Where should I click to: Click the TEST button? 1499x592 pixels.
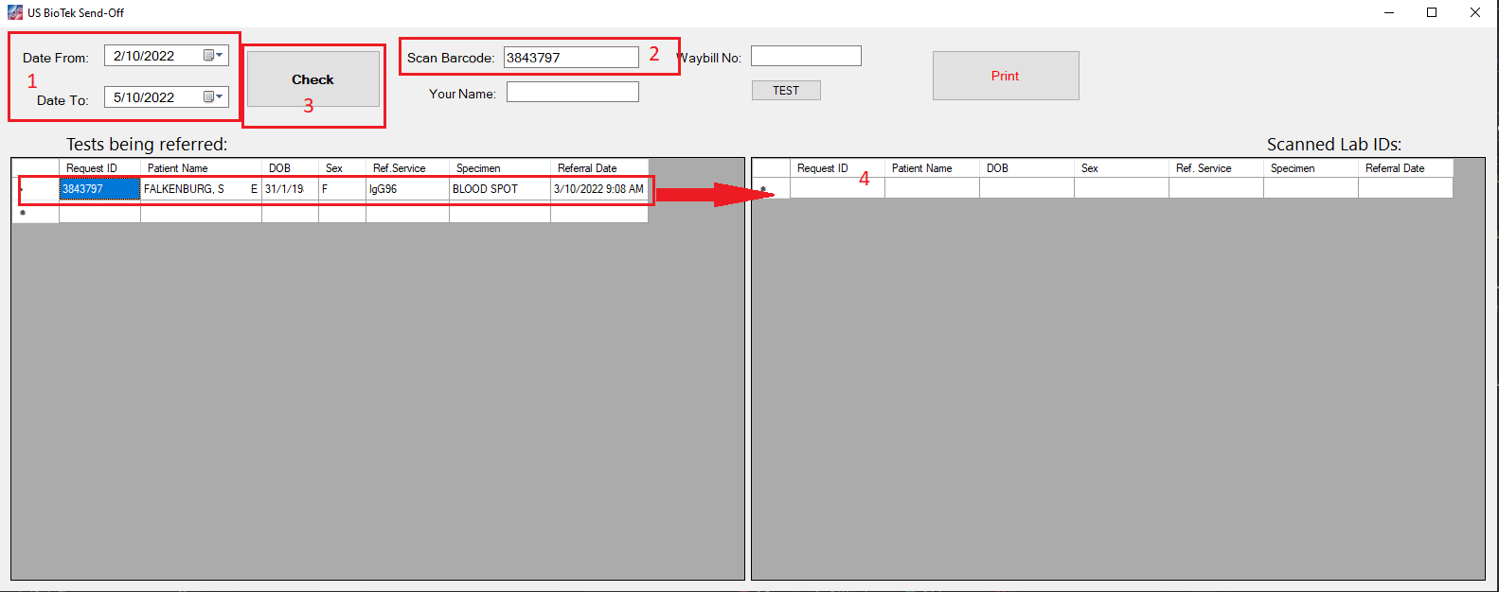click(786, 91)
